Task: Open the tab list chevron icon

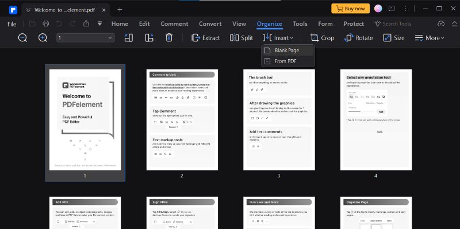Action: [28, 10]
